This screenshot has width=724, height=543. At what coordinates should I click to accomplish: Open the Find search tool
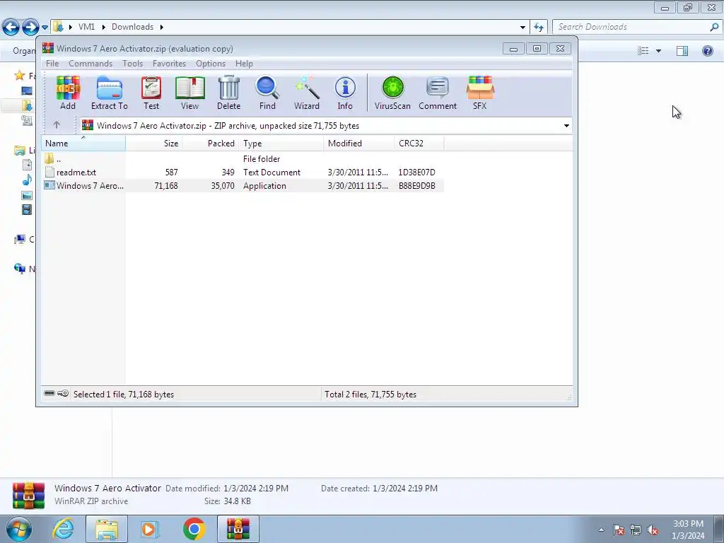(267, 93)
